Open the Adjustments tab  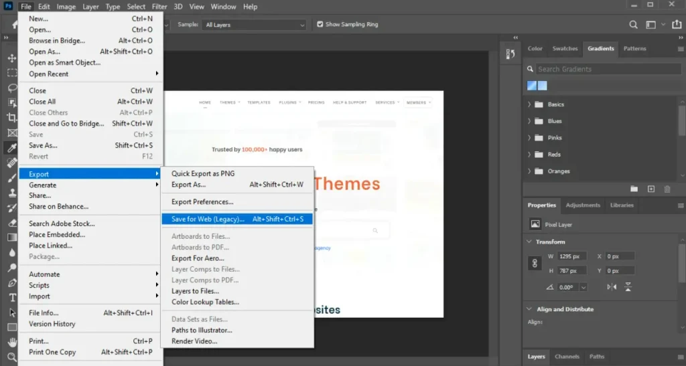(x=582, y=205)
